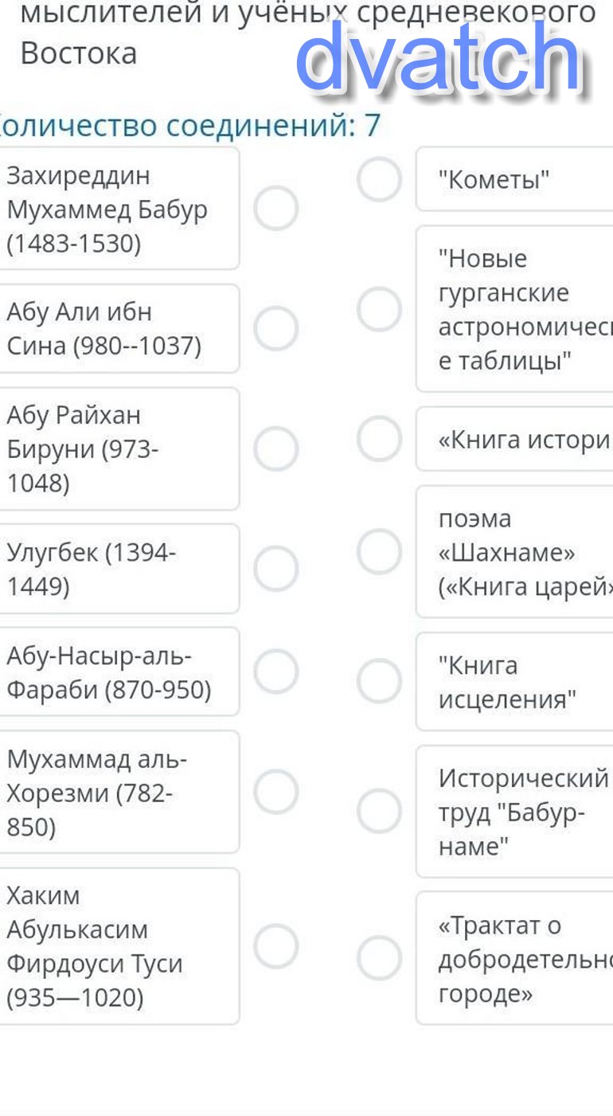Click the "Книга исцеления" answer card
Viewport: 613px width, 1116px height.
tap(513, 682)
